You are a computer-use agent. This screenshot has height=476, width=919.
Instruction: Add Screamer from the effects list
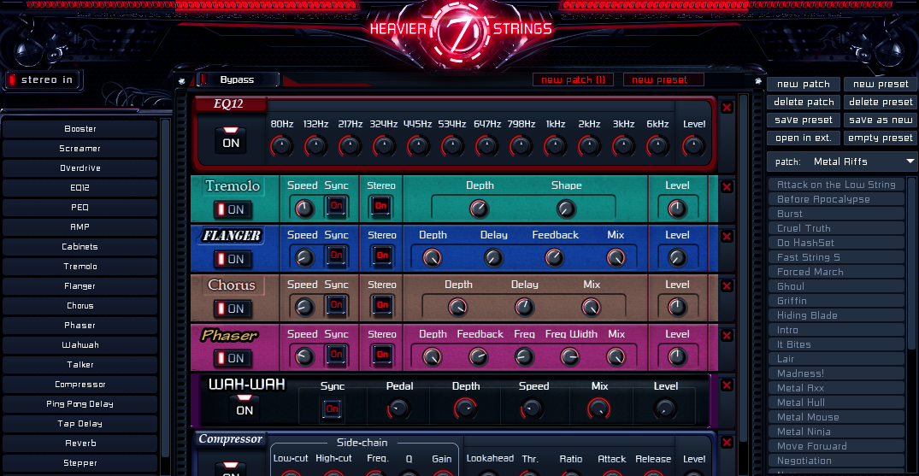coord(80,149)
